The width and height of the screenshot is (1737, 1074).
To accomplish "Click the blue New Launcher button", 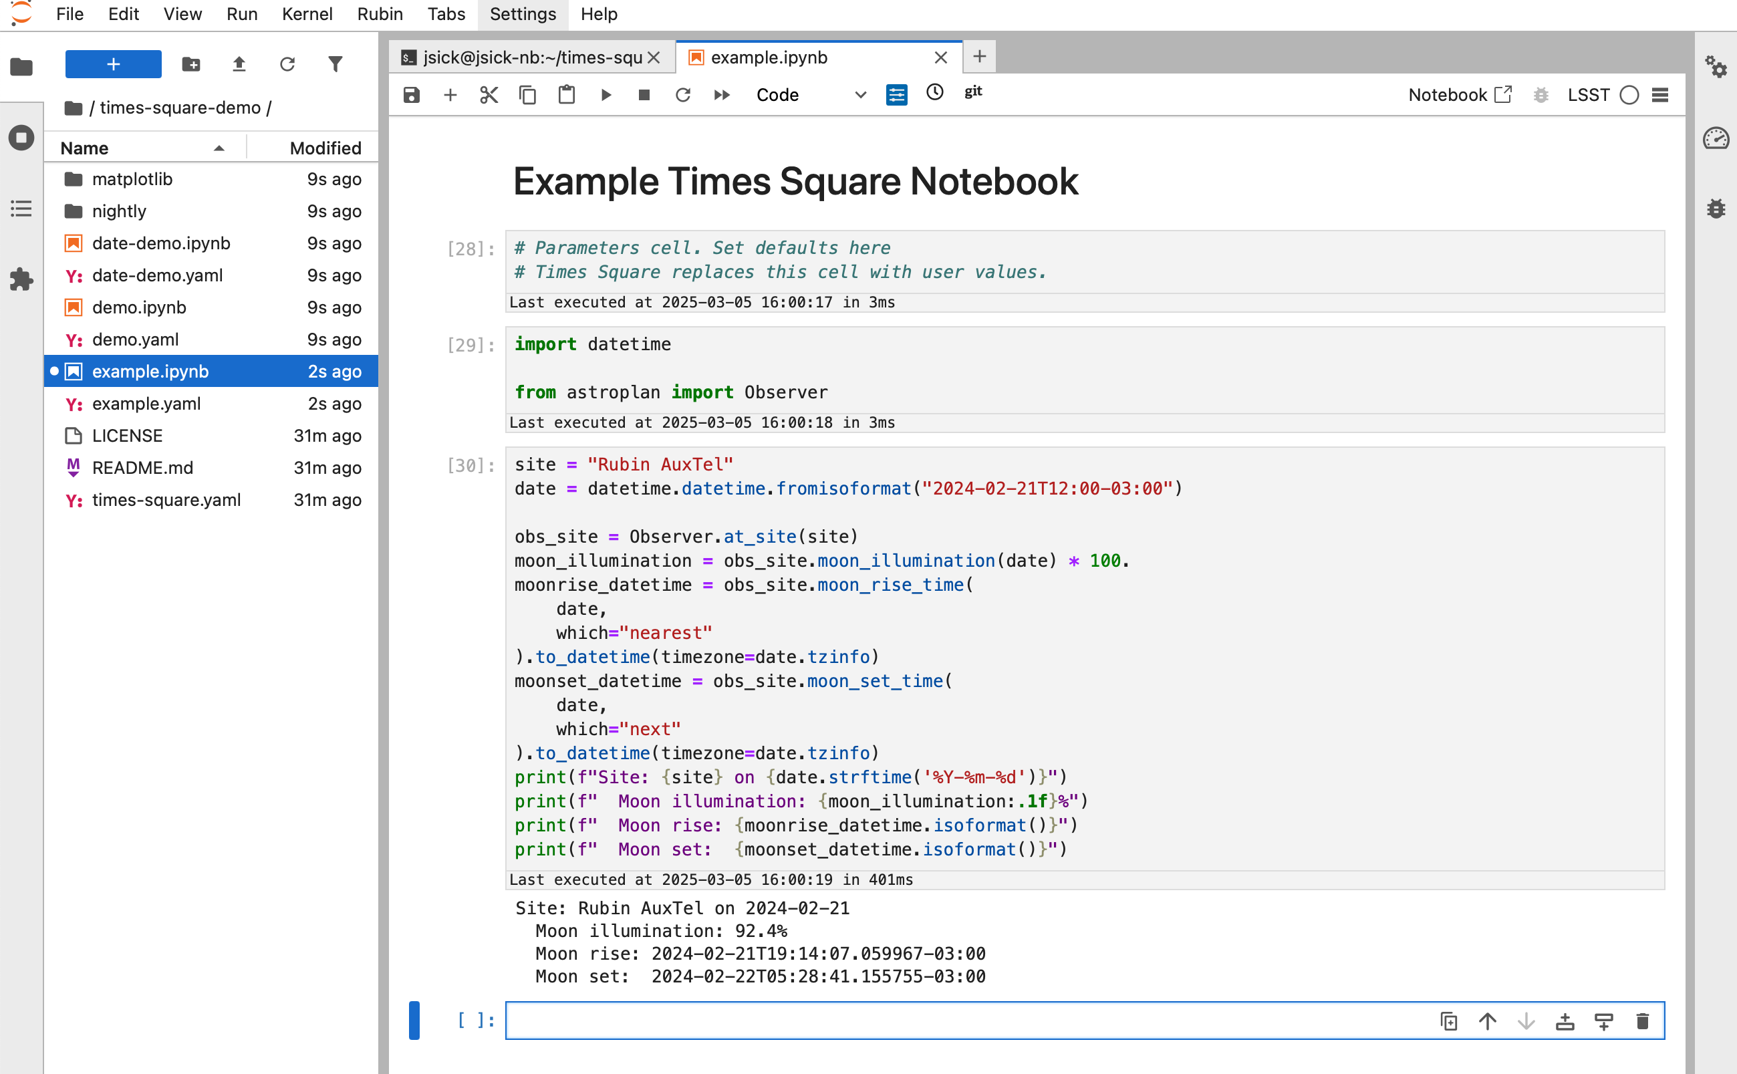I will (x=113, y=64).
